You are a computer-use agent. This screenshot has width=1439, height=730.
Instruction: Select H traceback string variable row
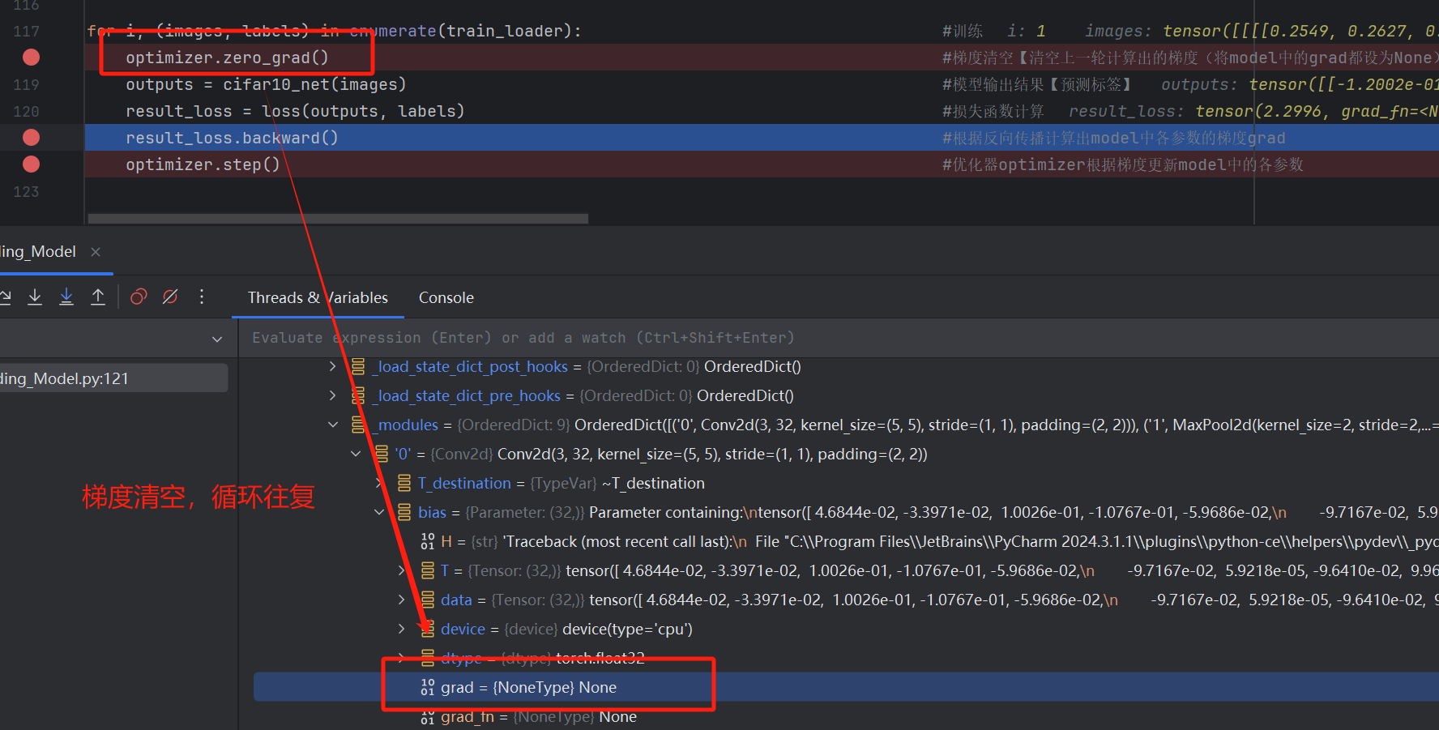846,542
